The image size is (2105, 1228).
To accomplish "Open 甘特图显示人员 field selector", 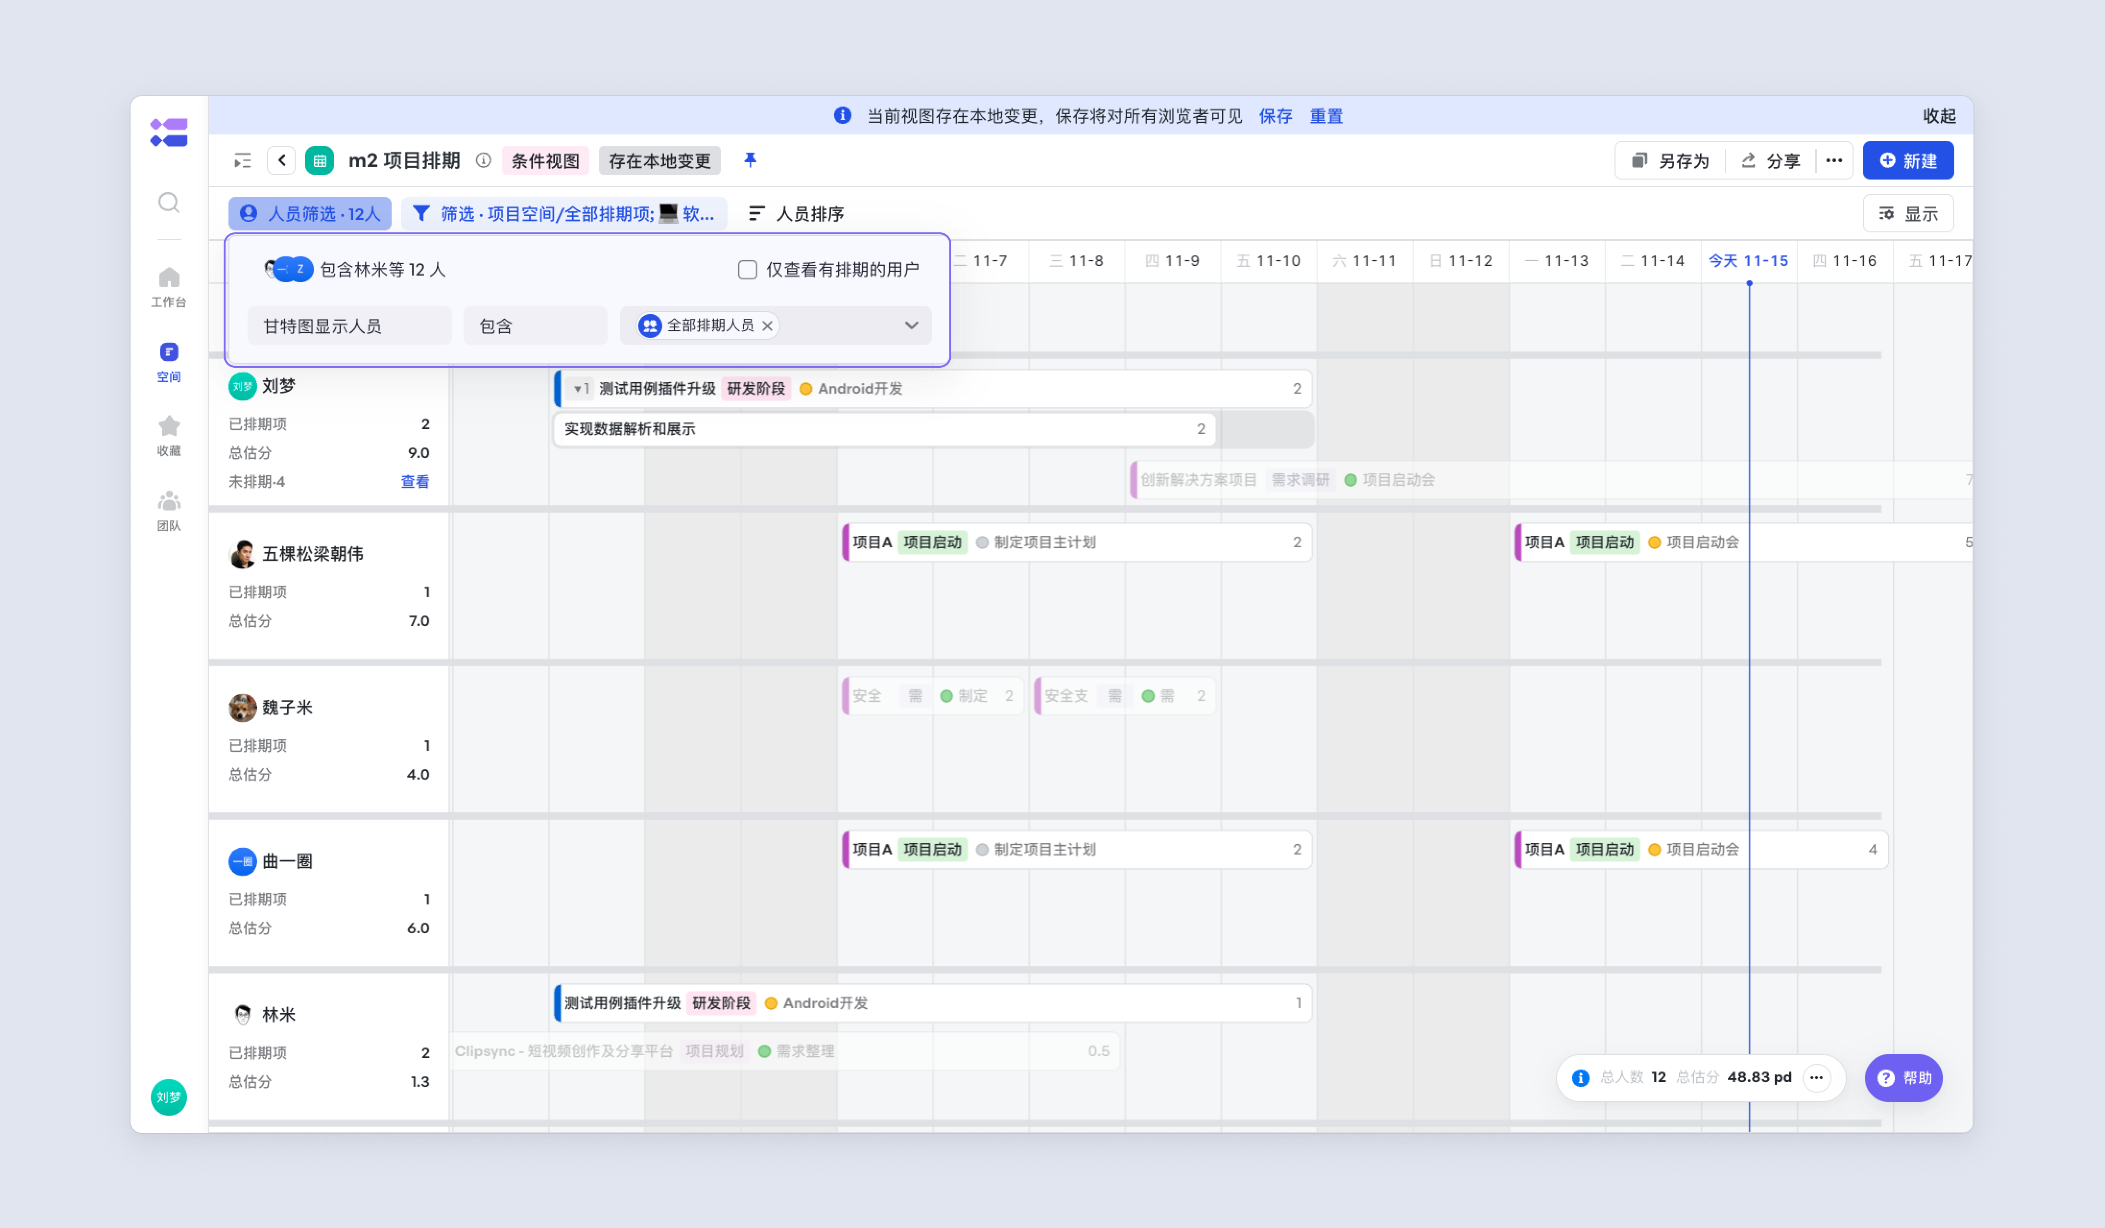I will tap(349, 326).
